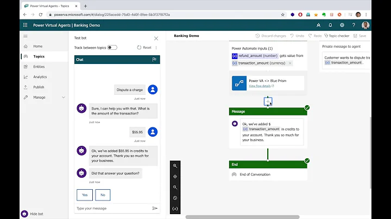
Task: Open the variables {x} panel
Action: (175, 209)
